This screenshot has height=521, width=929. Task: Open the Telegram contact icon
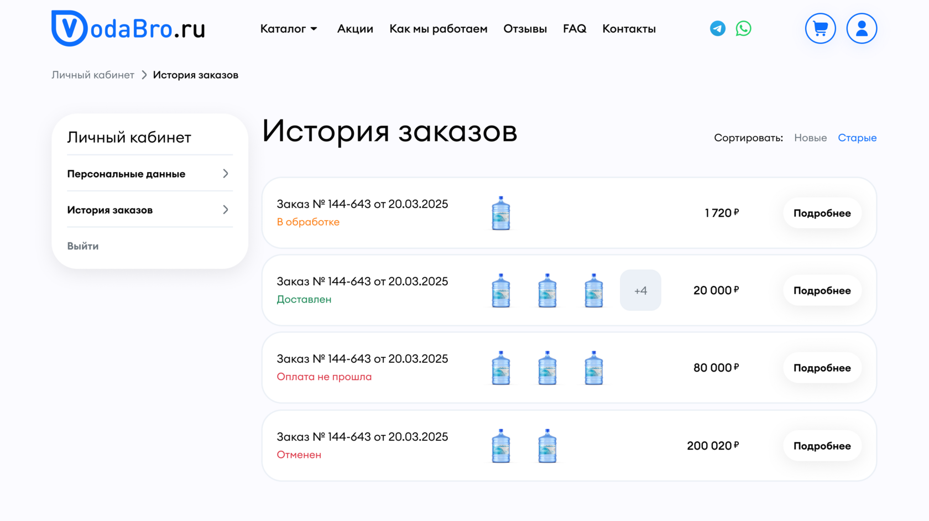[x=717, y=28]
